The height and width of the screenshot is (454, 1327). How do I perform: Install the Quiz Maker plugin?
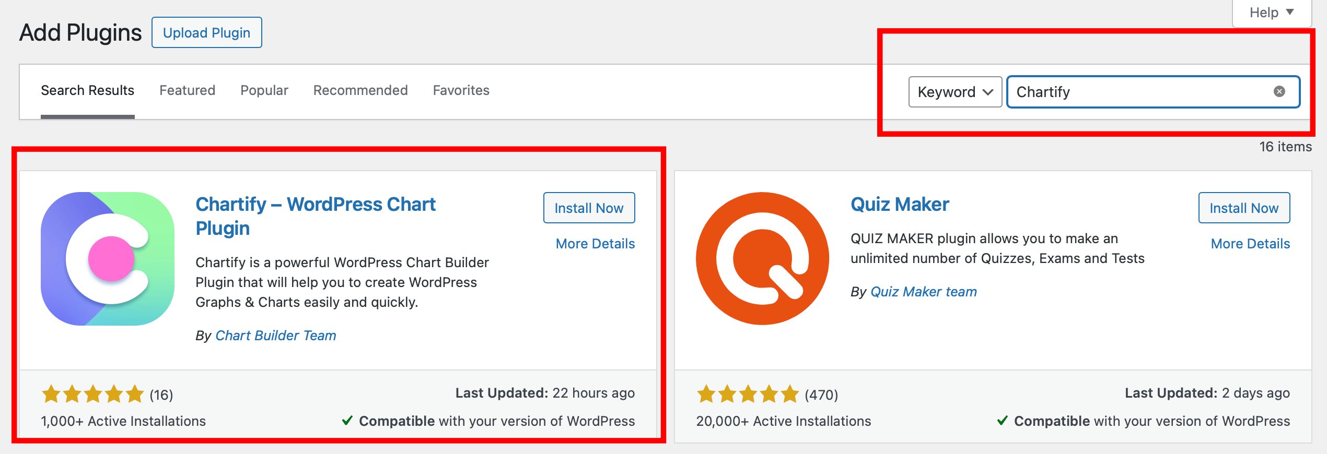tap(1244, 208)
